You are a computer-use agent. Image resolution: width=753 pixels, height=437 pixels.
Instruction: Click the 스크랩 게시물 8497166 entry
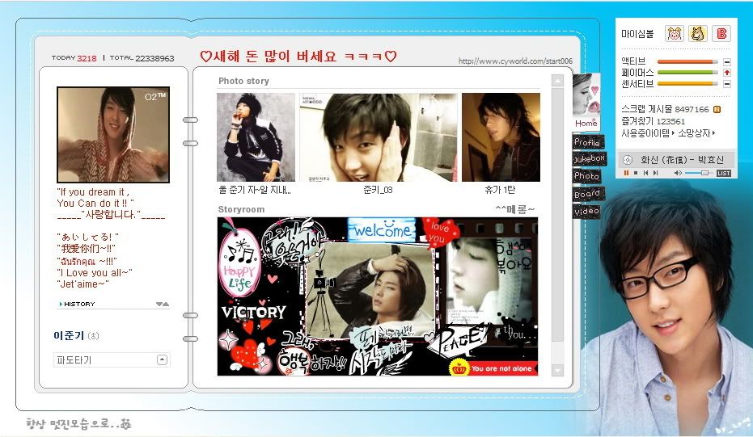665,109
